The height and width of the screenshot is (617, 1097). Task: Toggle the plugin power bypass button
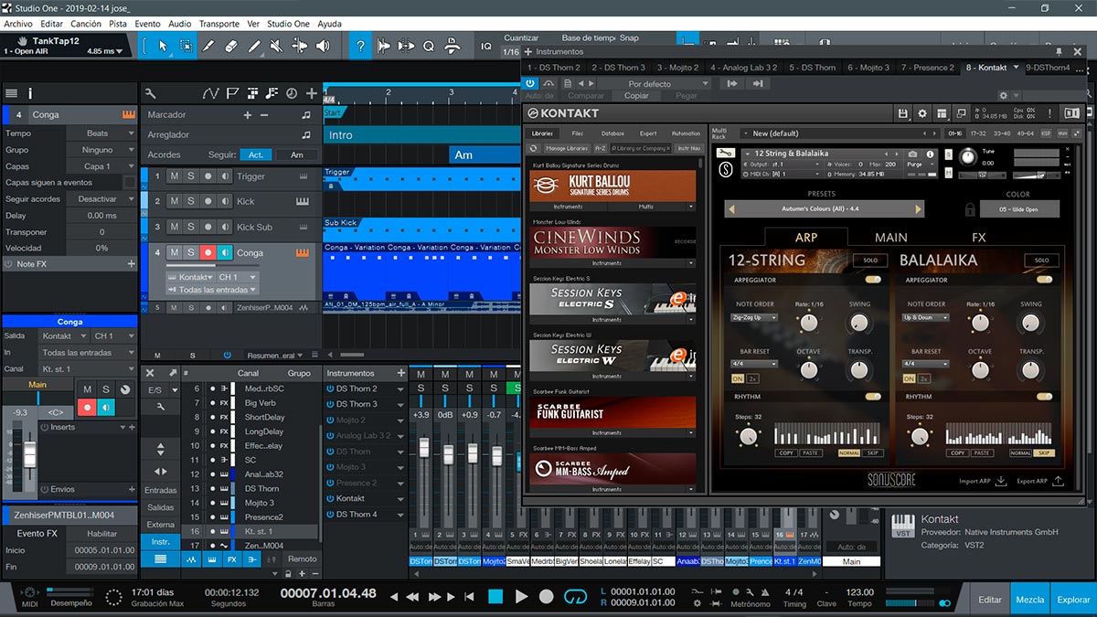[530, 83]
